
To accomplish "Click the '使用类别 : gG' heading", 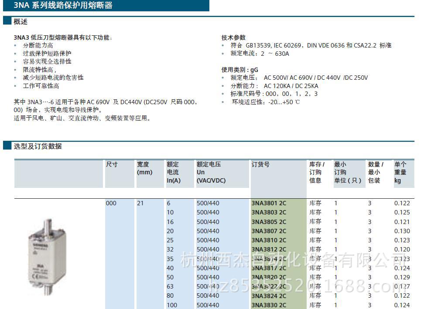I will coord(239,70).
